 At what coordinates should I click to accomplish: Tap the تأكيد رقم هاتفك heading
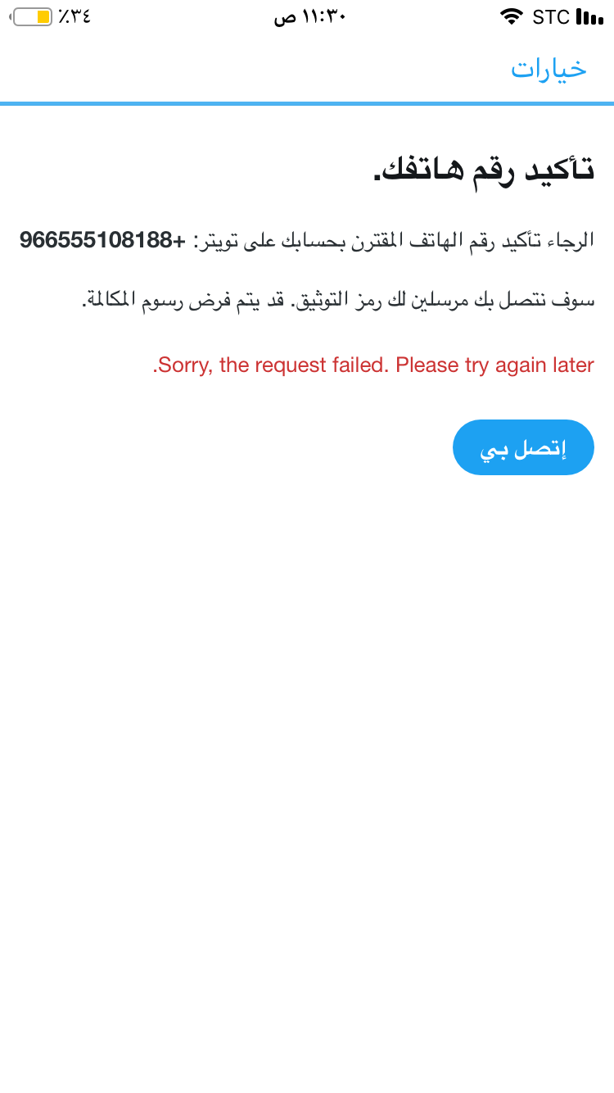coord(484,168)
